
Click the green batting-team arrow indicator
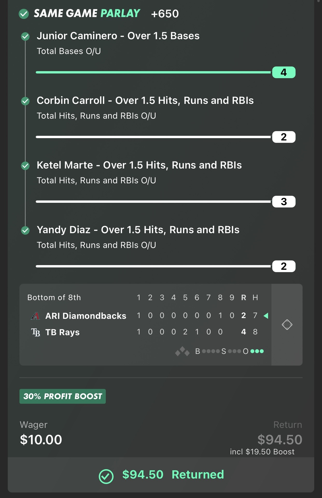click(x=266, y=316)
